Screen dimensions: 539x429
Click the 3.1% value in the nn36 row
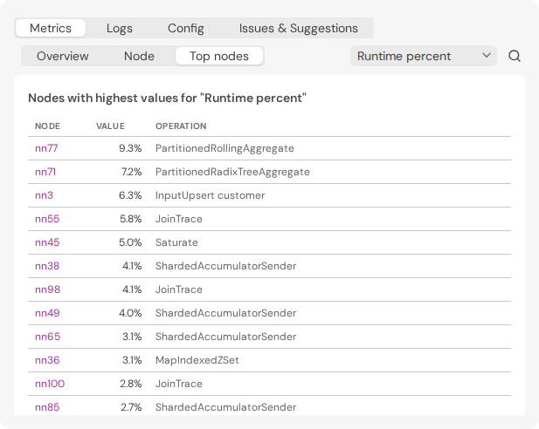click(x=132, y=360)
